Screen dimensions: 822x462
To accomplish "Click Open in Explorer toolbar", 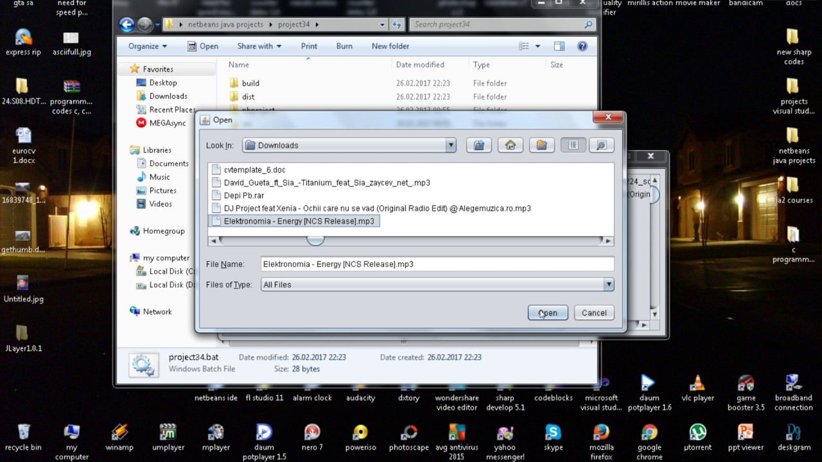I will tap(203, 46).
